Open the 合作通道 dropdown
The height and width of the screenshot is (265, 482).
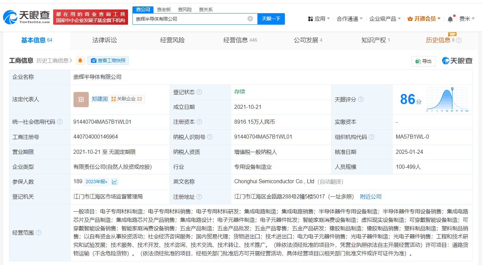pyautogui.click(x=350, y=19)
